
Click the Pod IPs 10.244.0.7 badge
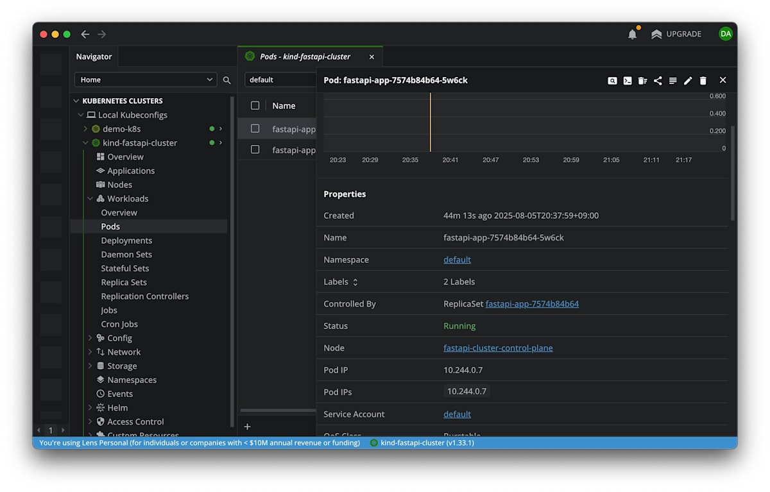click(466, 391)
